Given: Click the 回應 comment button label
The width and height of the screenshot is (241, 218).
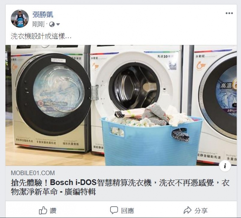Looking at the screenshot, I should tap(128, 211).
